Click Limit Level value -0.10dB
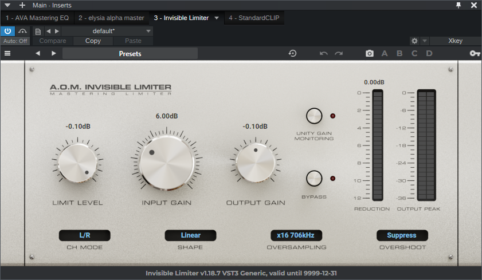The height and width of the screenshot is (280, 482). 78,126
